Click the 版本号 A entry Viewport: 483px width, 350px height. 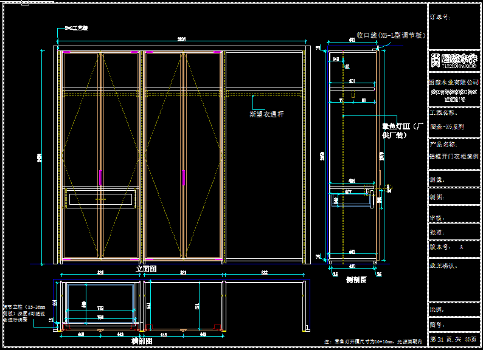coord(447,247)
